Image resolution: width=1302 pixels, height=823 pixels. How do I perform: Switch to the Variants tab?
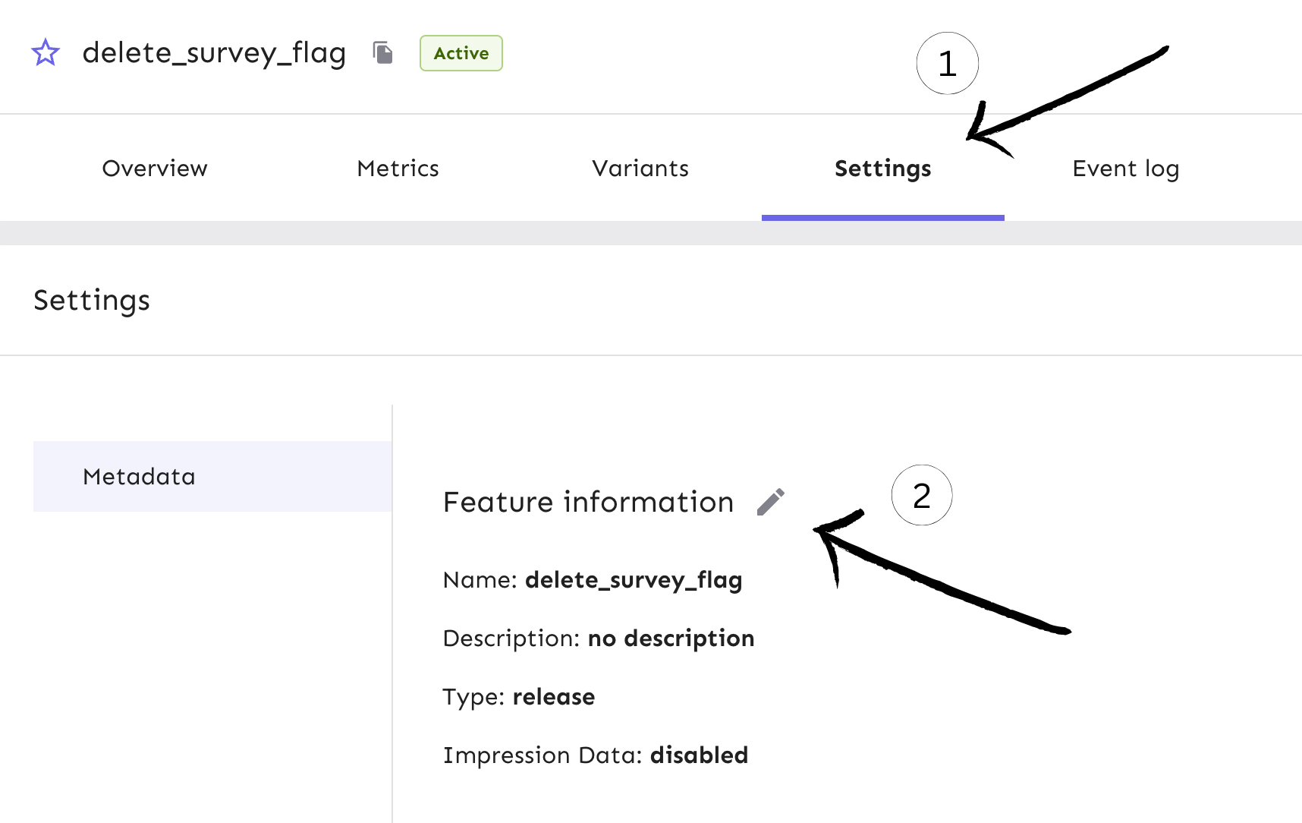[640, 169]
